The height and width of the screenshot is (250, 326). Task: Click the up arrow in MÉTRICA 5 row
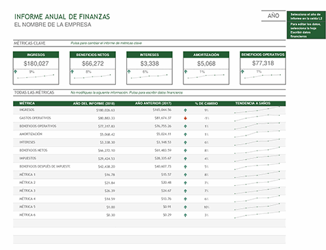[x=185, y=207]
